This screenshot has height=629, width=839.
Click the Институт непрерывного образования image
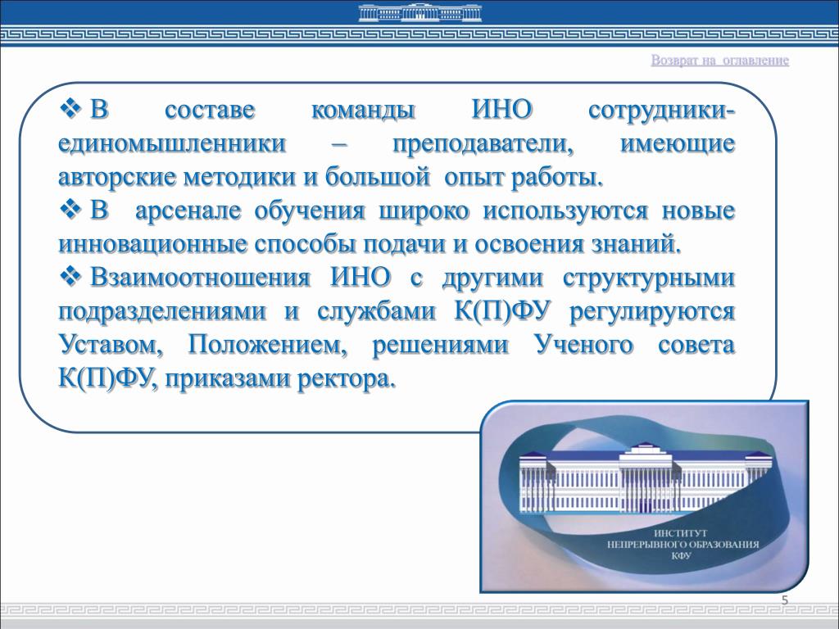pos(644,496)
